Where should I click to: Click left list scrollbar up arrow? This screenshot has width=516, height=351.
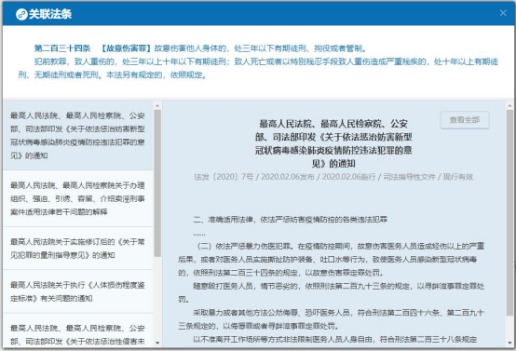point(157,105)
